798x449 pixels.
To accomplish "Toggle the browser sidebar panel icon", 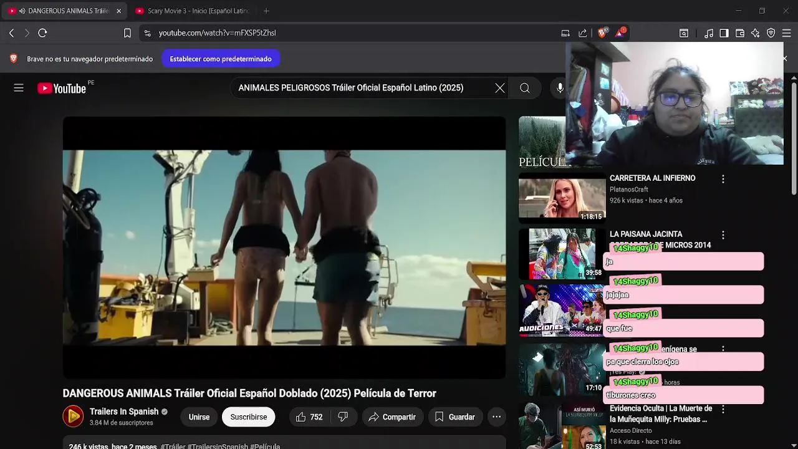I will point(724,33).
